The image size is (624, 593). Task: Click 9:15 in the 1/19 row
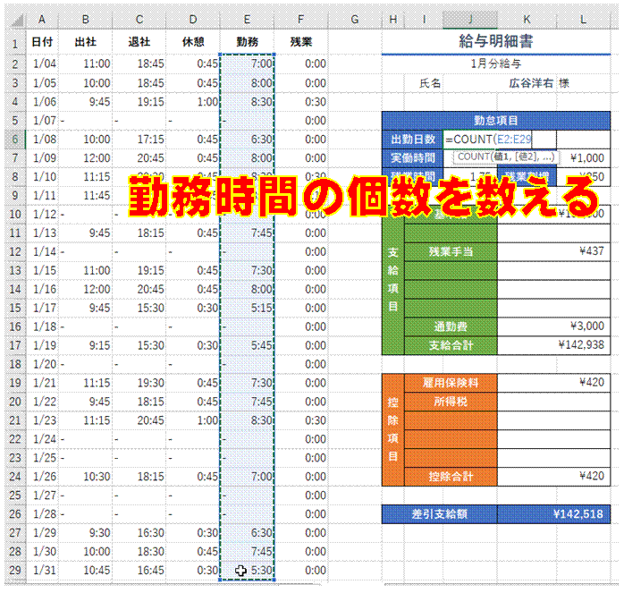[86, 345]
